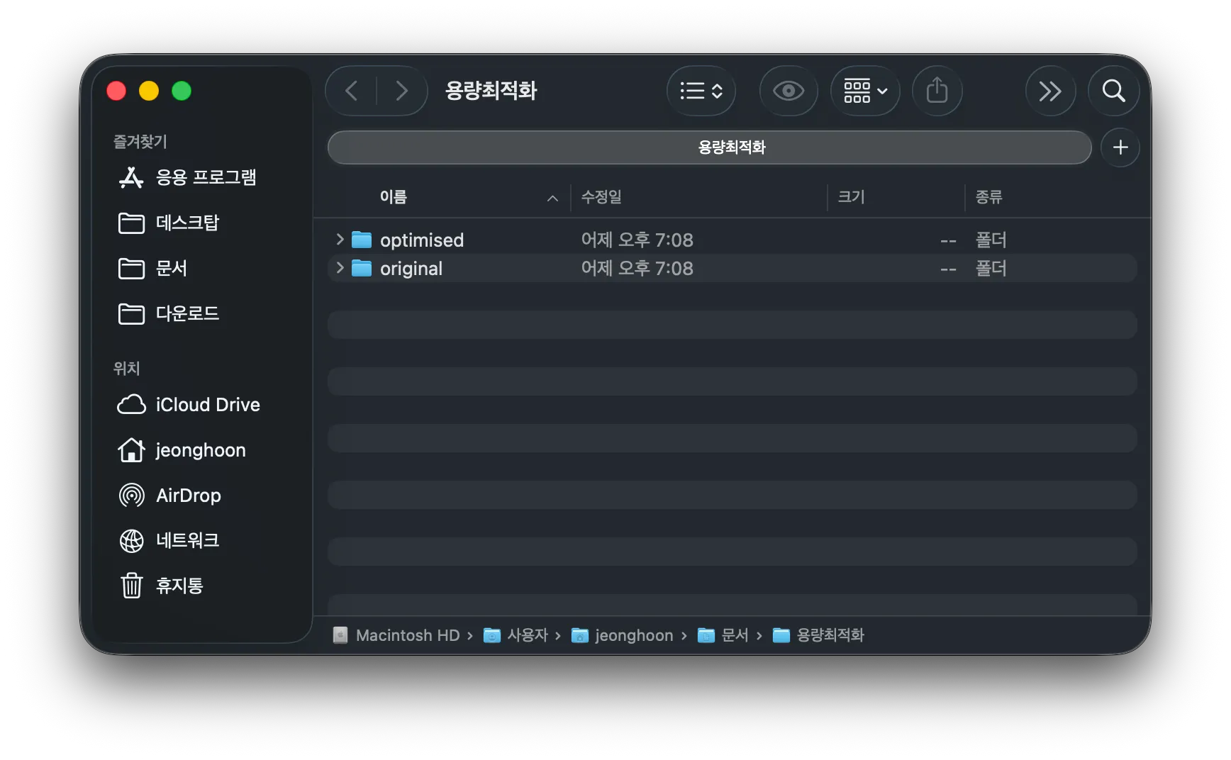Sort by the 종류 column header
This screenshot has width=1231, height=760.
(x=988, y=197)
